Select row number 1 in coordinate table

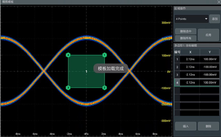click(177, 59)
